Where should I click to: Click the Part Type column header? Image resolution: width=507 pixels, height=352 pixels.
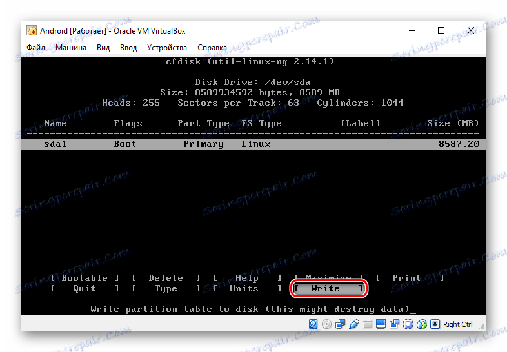pyautogui.click(x=203, y=124)
